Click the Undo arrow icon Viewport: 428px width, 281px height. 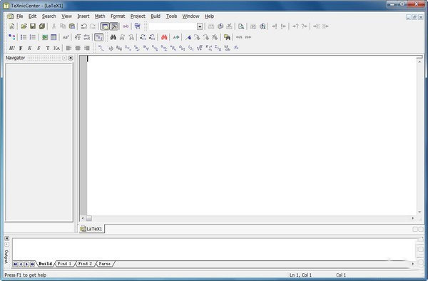83,26
